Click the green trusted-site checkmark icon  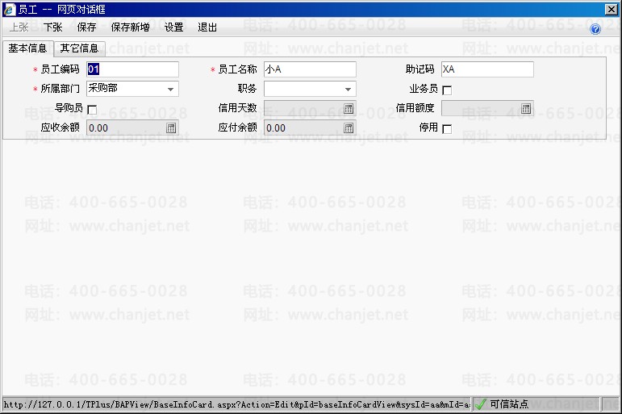[x=480, y=404]
